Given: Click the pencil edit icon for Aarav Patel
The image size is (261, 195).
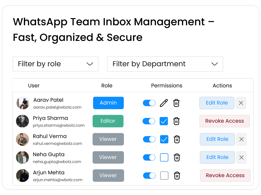Looking at the screenshot, I should [164, 103].
